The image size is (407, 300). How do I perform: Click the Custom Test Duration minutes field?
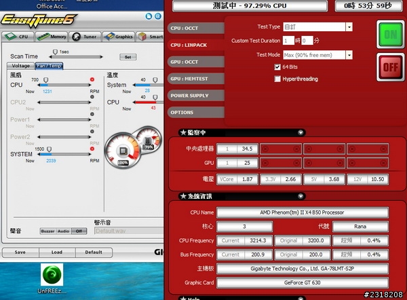[307, 41]
